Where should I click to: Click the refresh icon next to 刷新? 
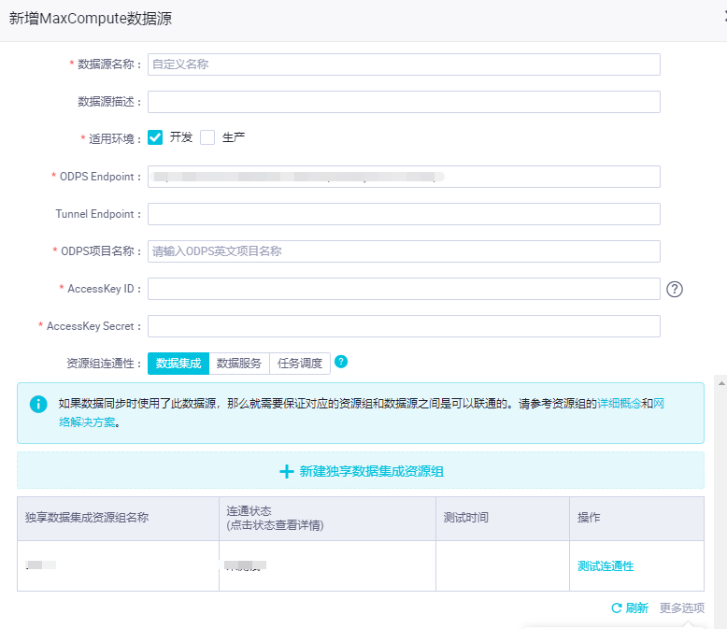pyautogui.click(x=616, y=608)
